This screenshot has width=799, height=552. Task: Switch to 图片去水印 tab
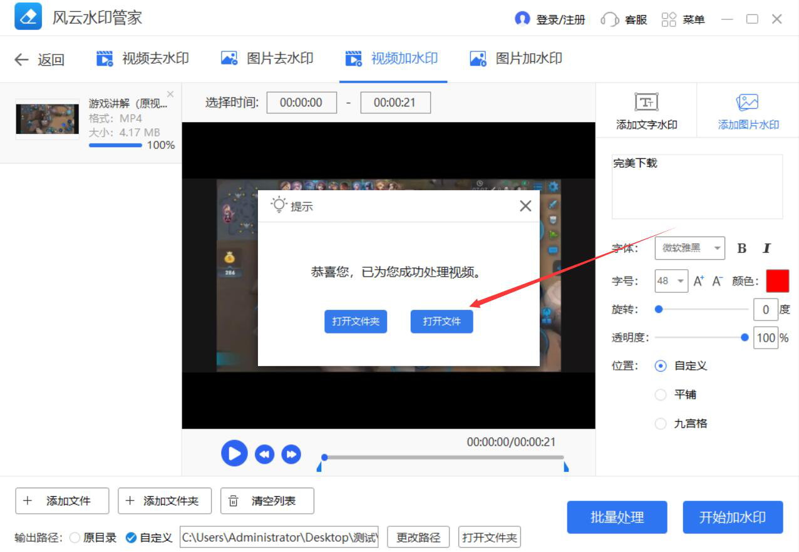pyautogui.click(x=267, y=59)
